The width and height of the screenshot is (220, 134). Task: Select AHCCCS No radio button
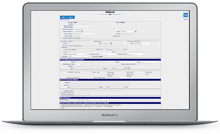[x=78, y=72]
